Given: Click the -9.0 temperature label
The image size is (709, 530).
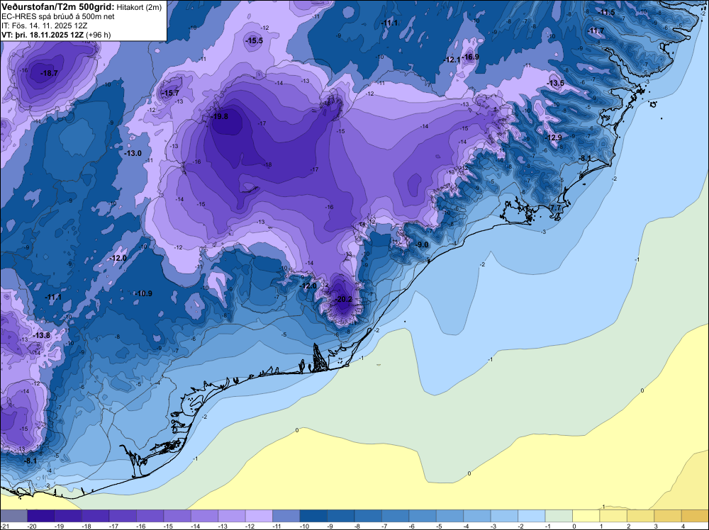Looking at the screenshot, I should pos(421,245).
